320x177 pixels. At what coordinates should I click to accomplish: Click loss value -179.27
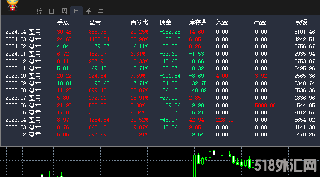coord(99,47)
